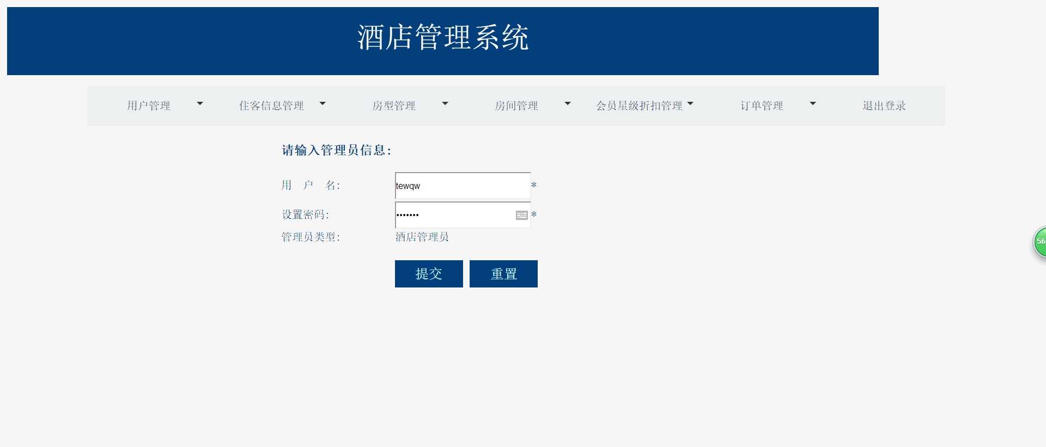The width and height of the screenshot is (1046, 447).
Task: Click the 酒店管理系统 header title
Action: coord(443,38)
